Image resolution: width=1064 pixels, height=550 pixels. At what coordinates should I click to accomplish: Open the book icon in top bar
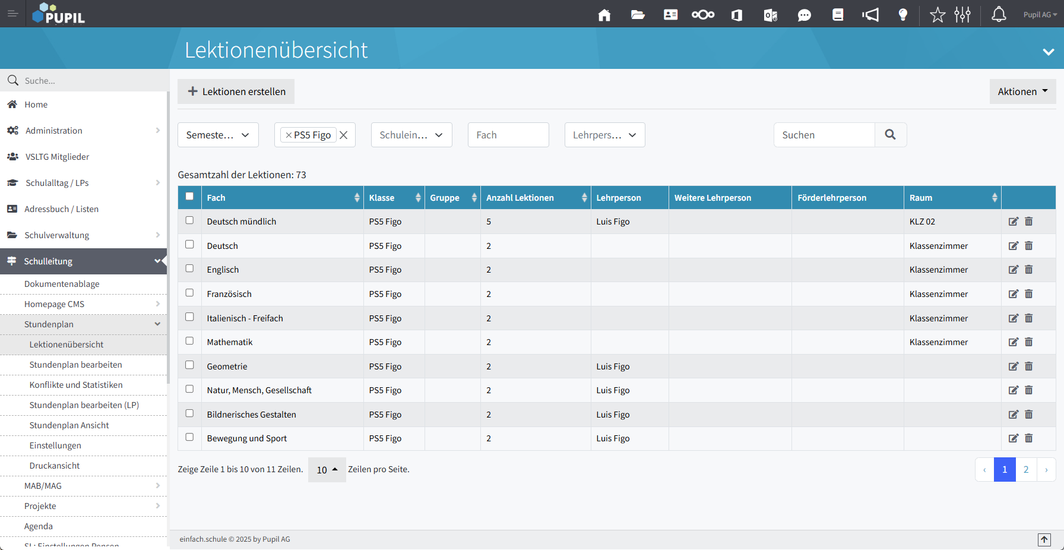pos(838,15)
